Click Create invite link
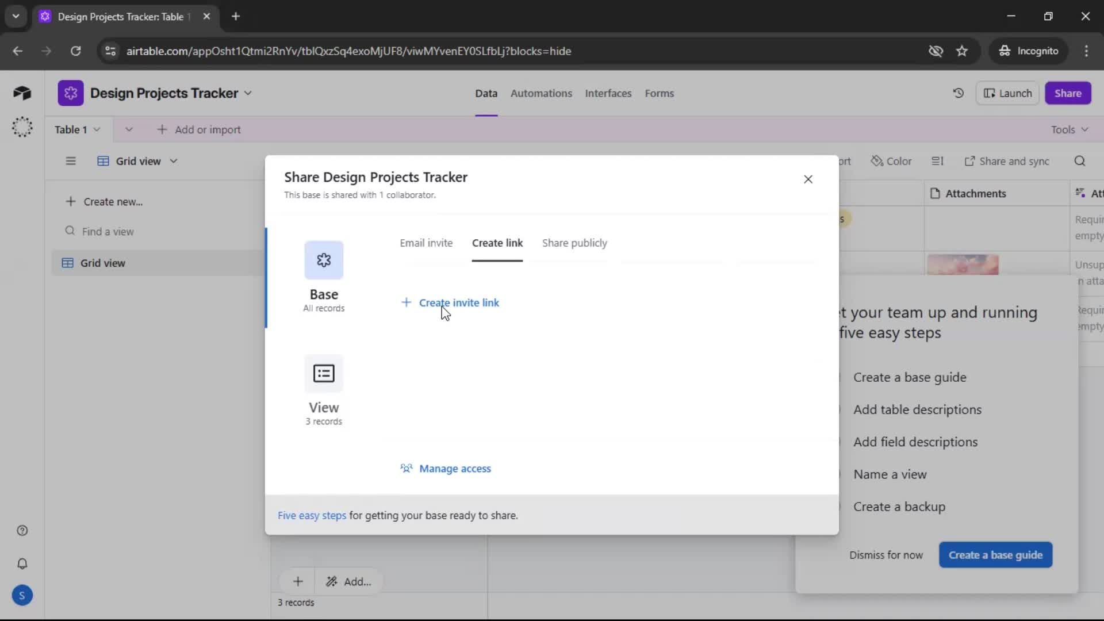 coord(450,302)
